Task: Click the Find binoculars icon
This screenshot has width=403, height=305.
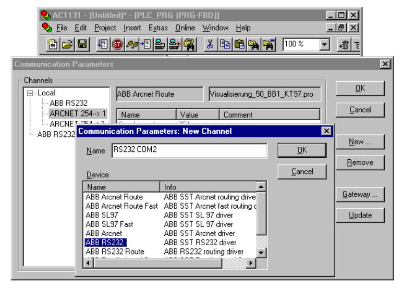Action: pos(253,44)
